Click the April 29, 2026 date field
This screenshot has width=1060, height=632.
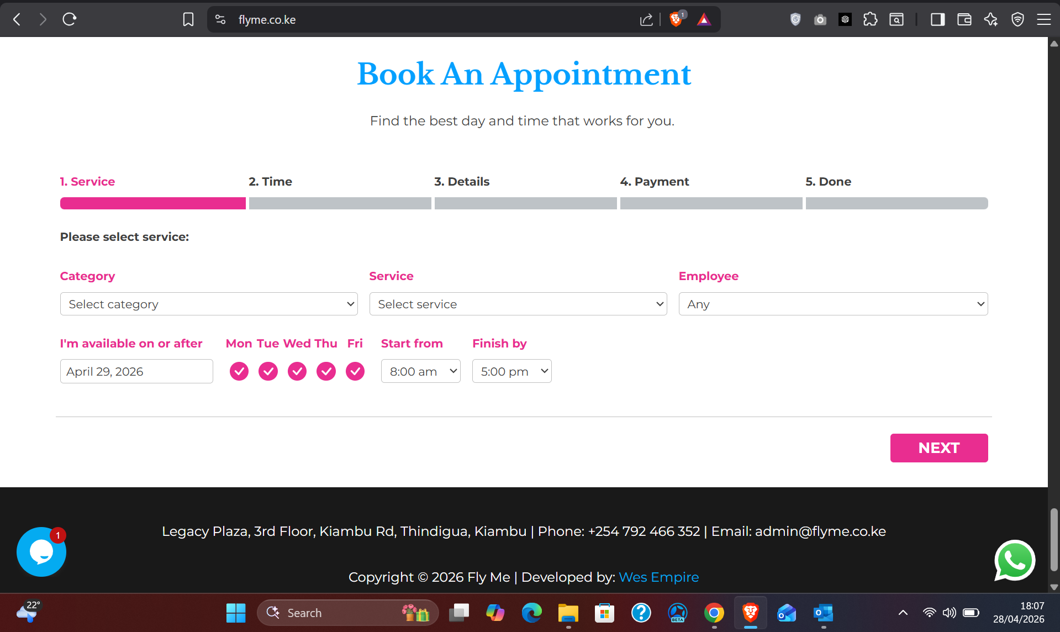pyautogui.click(x=136, y=372)
